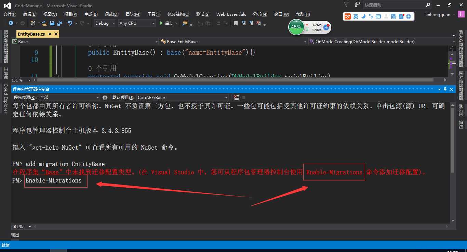Open the Any CPU platform dropdown

(x=137, y=23)
